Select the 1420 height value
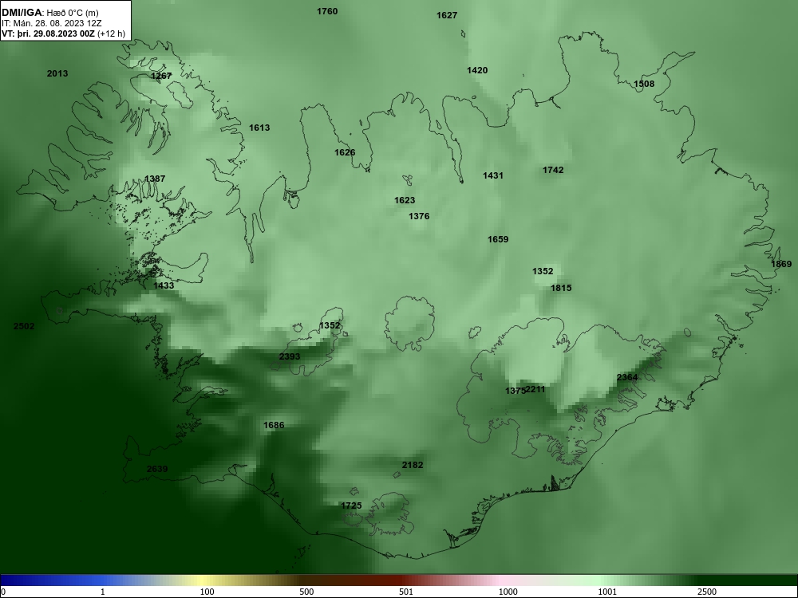 pyautogui.click(x=477, y=70)
